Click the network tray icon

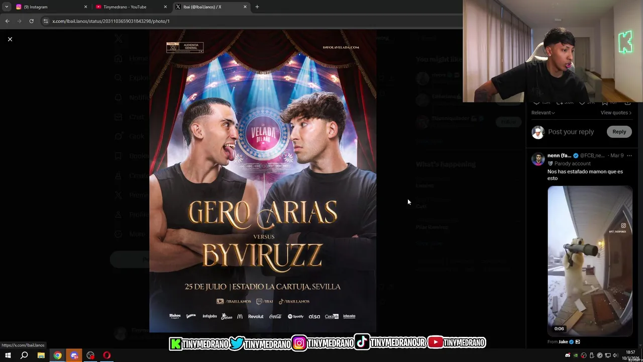608,355
